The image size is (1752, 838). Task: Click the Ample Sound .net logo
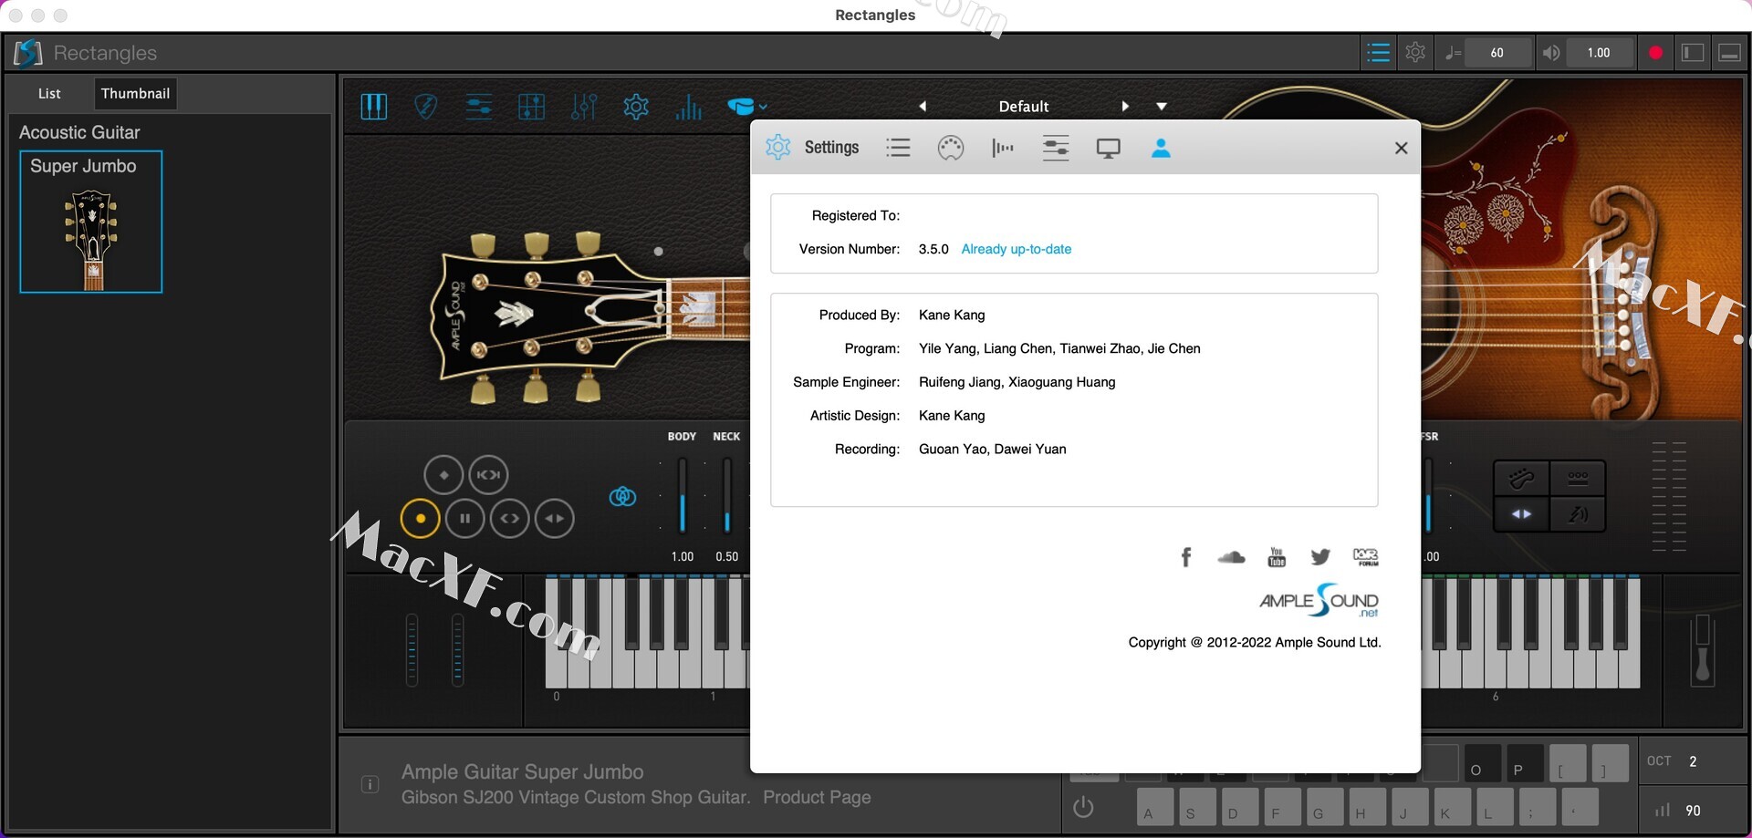pos(1319,601)
